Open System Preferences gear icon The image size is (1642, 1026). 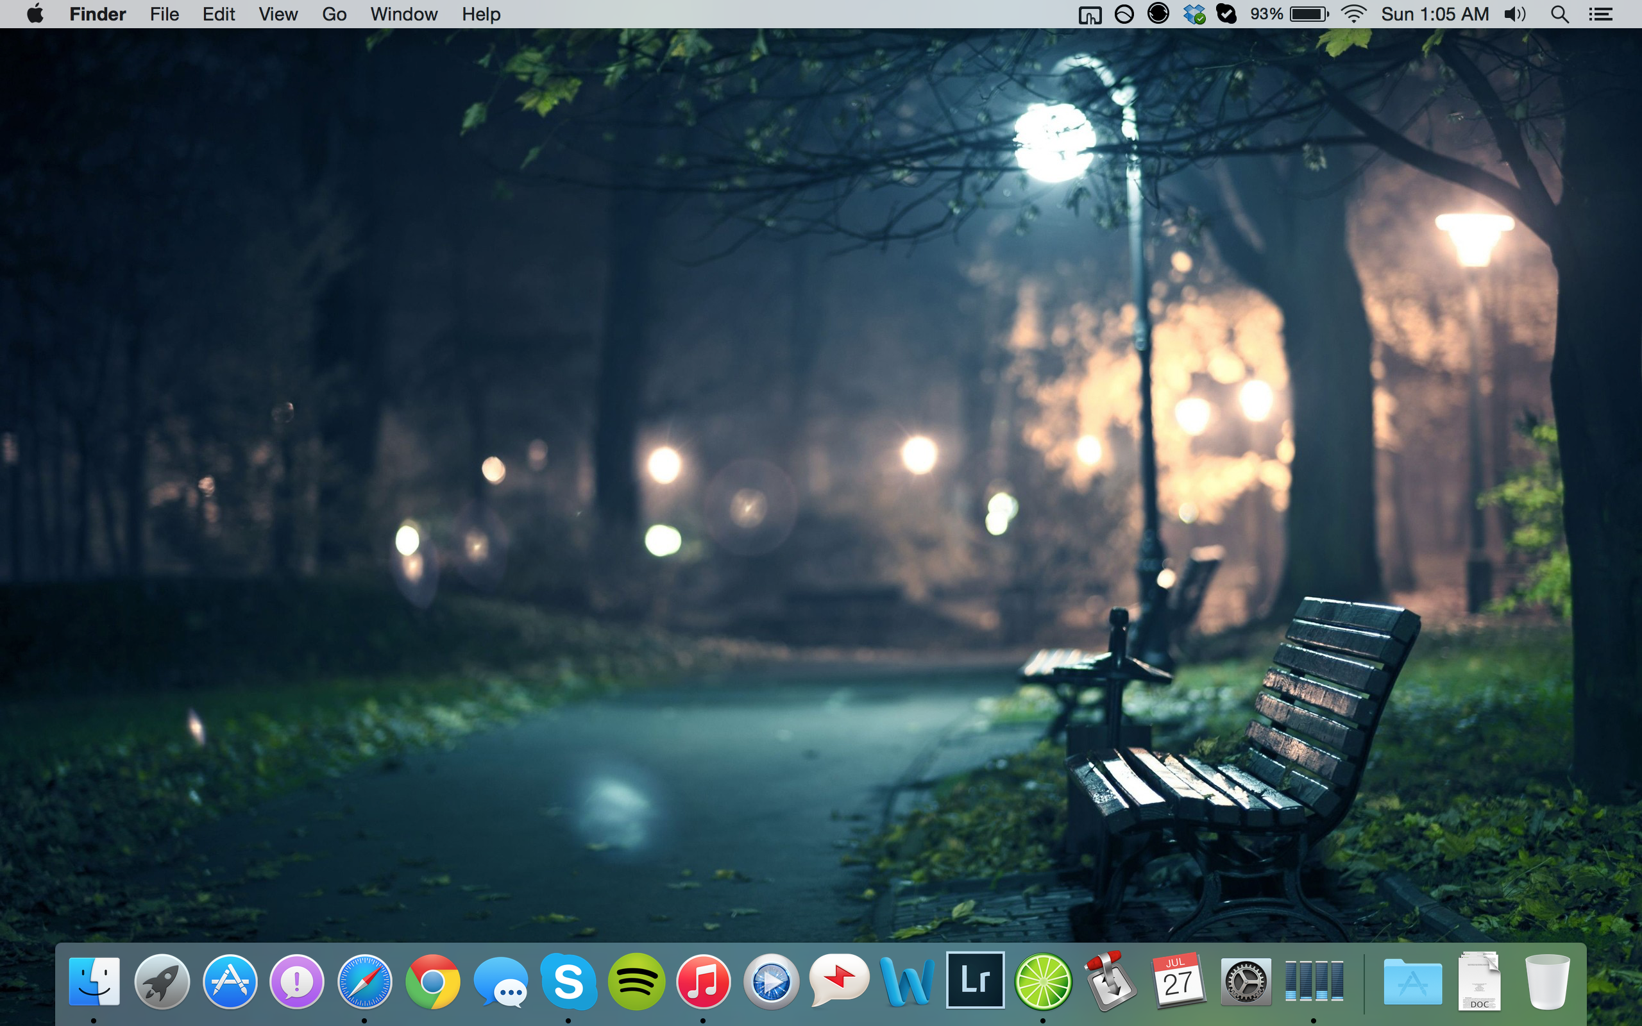[x=1246, y=981]
